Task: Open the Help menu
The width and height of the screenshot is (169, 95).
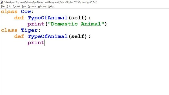Action: tap(51, 6)
